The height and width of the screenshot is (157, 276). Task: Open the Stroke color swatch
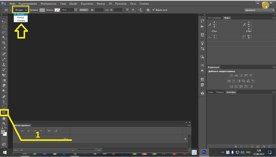(57, 10)
